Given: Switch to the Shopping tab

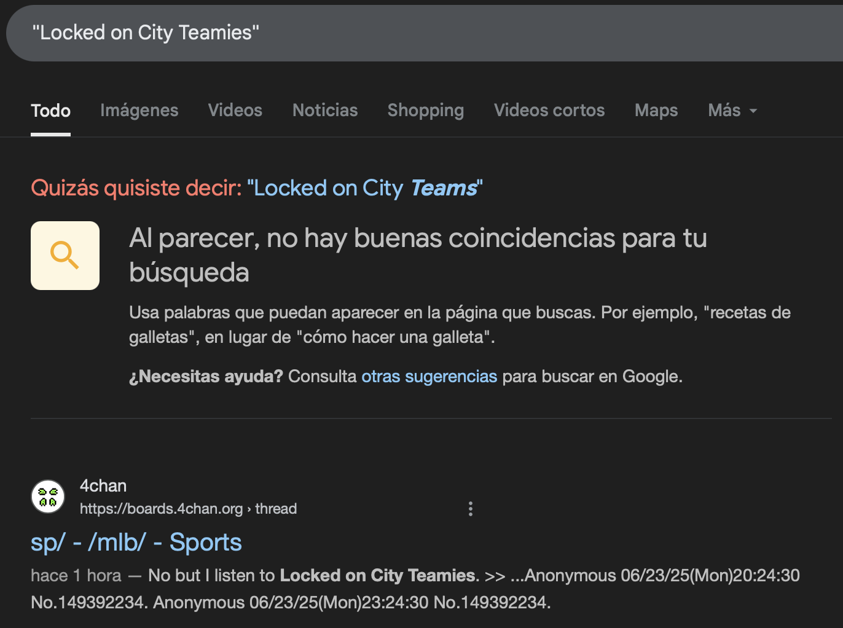Looking at the screenshot, I should [425, 111].
